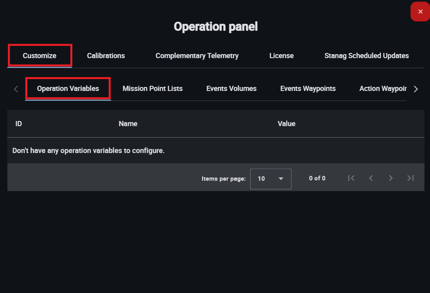Switch to the Calibrations tab
Viewport: 430px width, 293px height.
(x=106, y=56)
